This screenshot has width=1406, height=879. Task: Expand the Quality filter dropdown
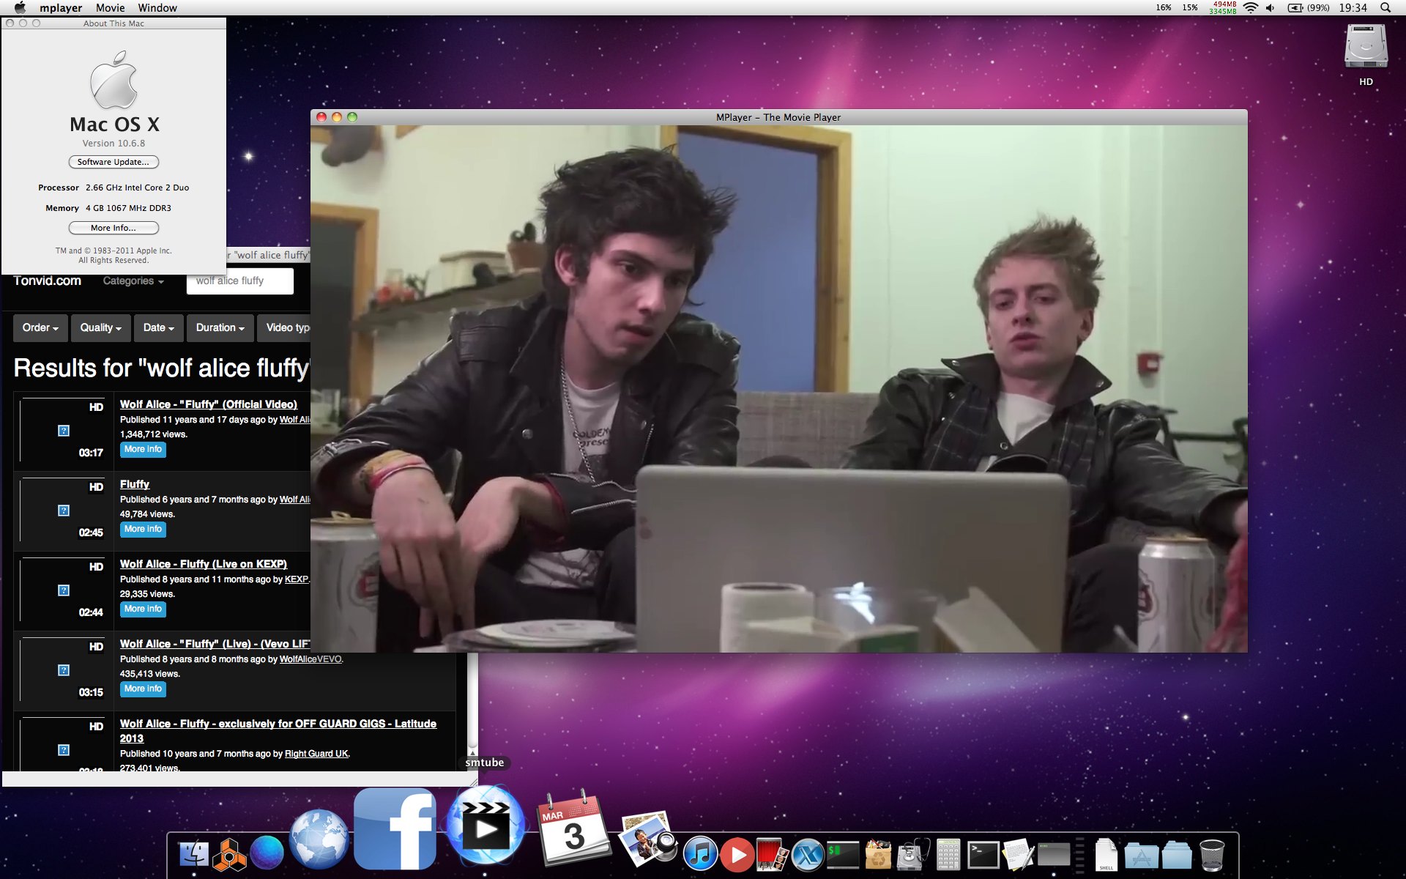(x=100, y=327)
